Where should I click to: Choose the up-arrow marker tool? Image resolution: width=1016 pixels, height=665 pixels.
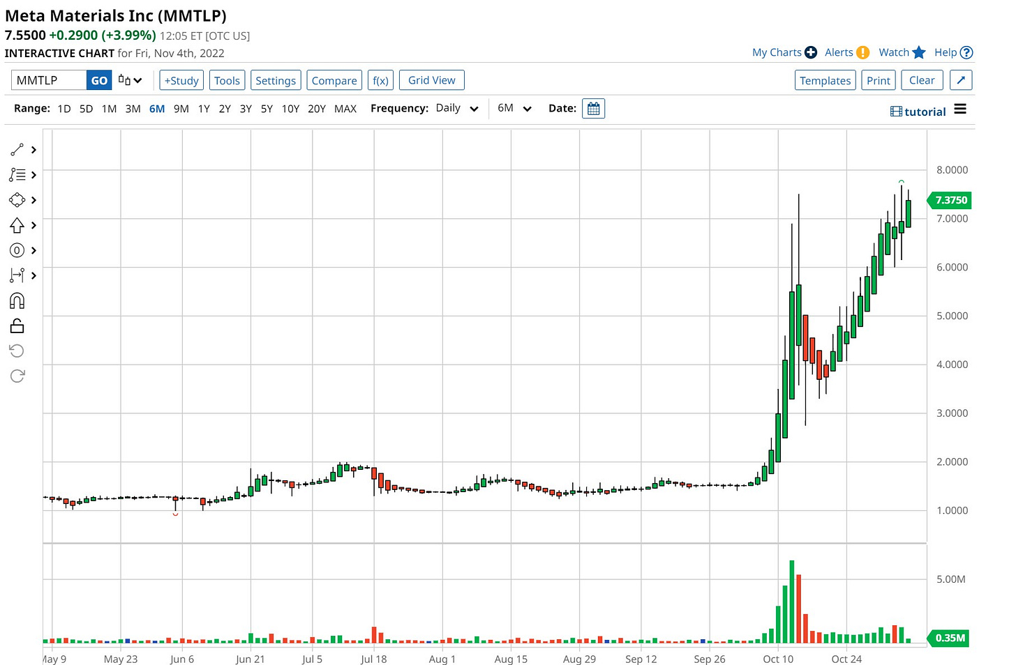tap(17, 225)
